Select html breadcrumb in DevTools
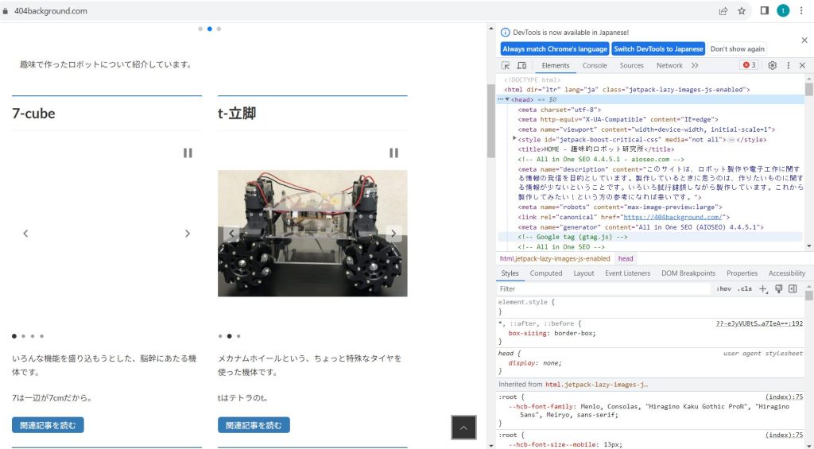 coord(555,258)
